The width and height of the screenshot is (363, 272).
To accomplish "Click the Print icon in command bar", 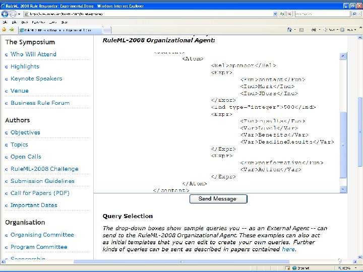I will pyautogui.click(x=314, y=30).
